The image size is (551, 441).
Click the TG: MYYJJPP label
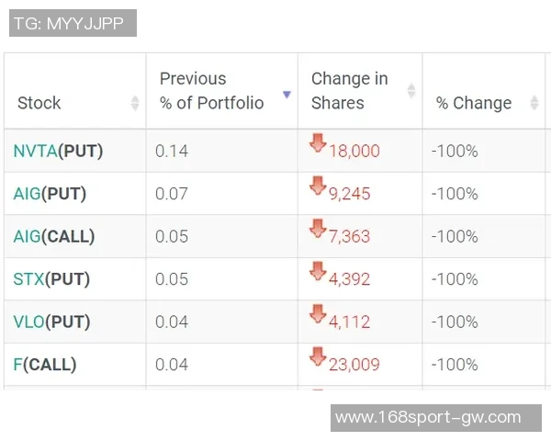73,23
